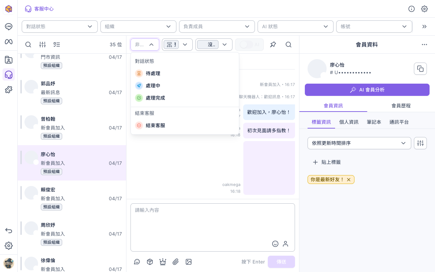Screen dimensions: 435x272
Task: Open the 對話狀態 filter dropdown
Action: [60, 27]
